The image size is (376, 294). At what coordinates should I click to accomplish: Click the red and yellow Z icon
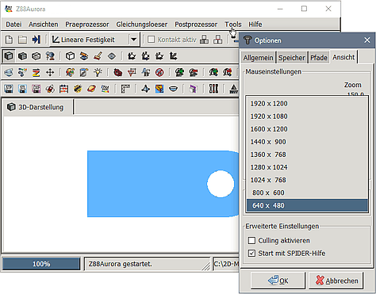pos(36,72)
